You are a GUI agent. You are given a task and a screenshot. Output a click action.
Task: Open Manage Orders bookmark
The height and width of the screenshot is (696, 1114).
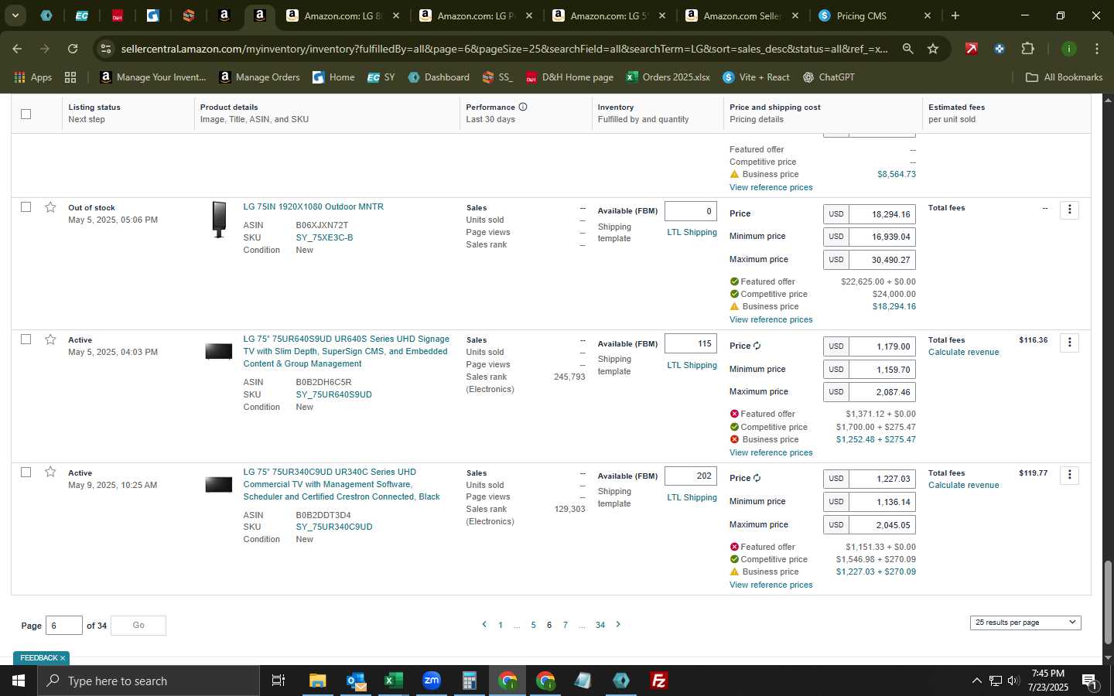[260, 77]
